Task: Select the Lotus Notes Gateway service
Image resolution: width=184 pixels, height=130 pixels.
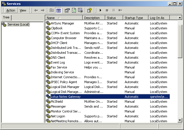Action: click(x=65, y=97)
